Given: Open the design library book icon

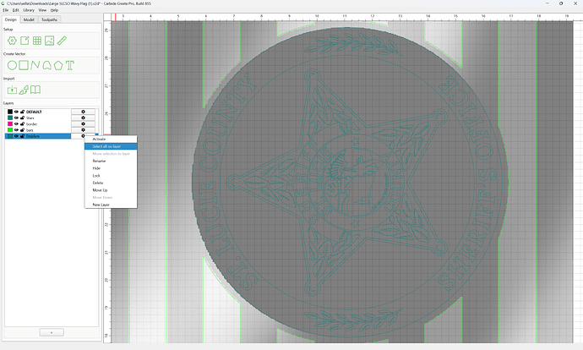Looking at the screenshot, I should pos(35,90).
